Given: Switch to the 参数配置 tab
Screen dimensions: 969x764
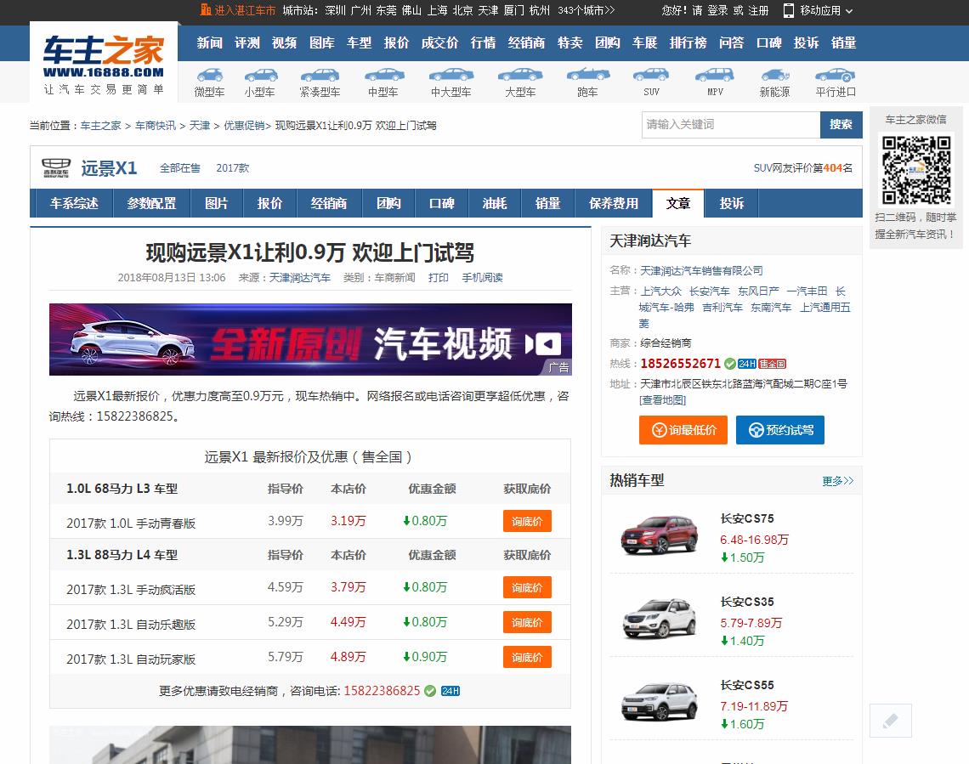Looking at the screenshot, I should [151, 203].
